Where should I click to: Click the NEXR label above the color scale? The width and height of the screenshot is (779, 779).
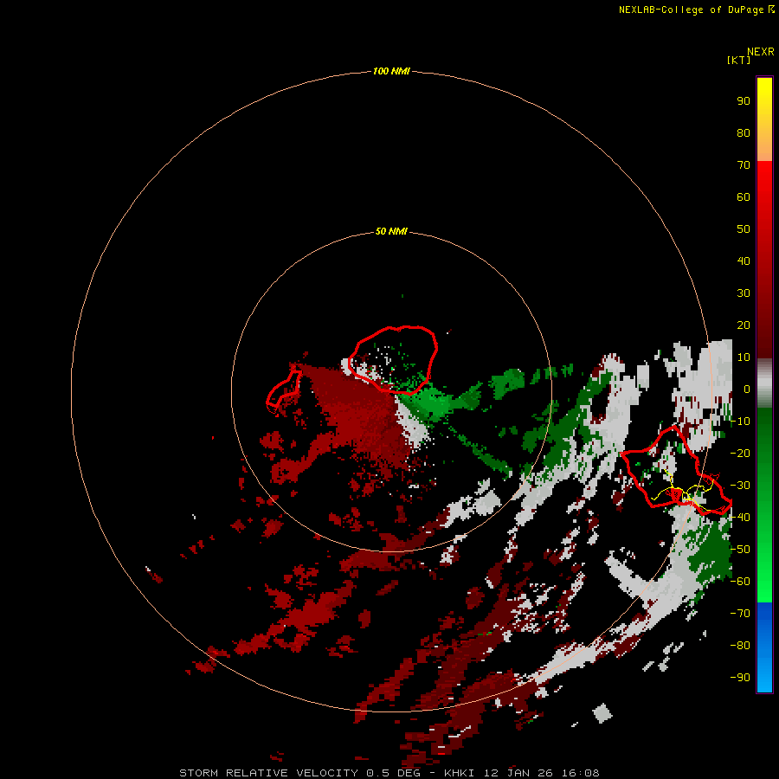tap(760, 52)
